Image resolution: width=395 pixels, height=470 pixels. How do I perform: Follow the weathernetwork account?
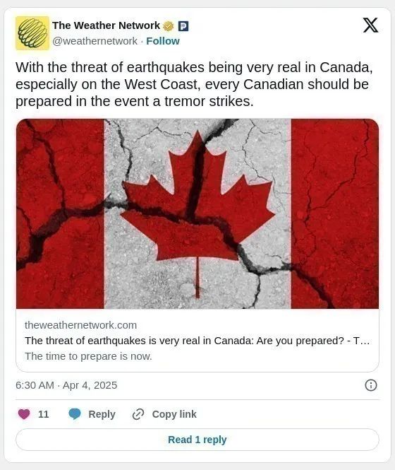[x=163, y=41]
